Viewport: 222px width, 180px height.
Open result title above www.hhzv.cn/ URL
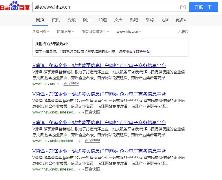click(x=99, y=65)
